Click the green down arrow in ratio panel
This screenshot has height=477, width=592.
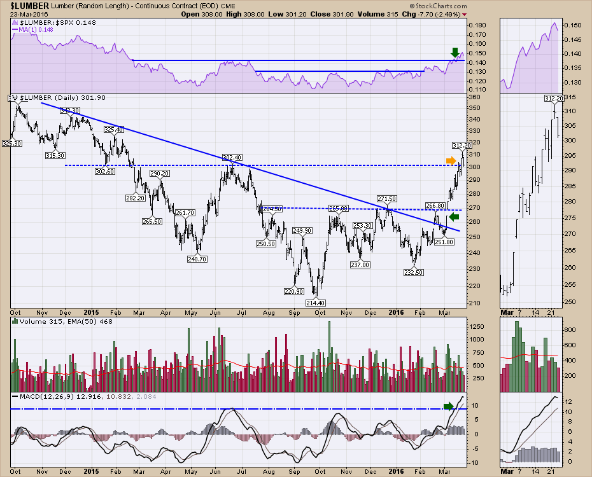click(x=455, y=52)
